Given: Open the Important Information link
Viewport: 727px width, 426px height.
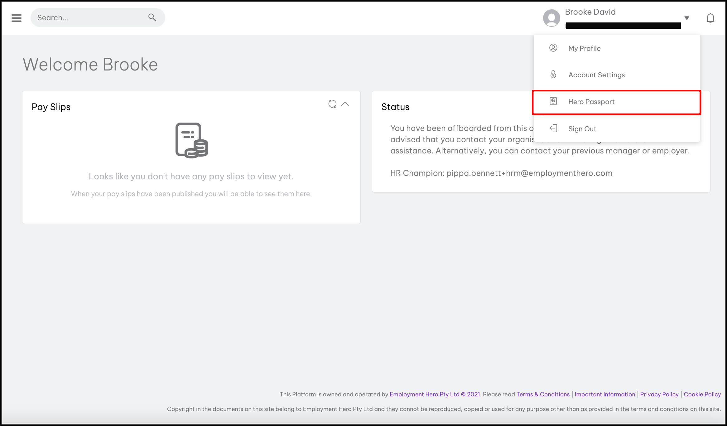Looking at the screenshot, I should (x=604, y=394).
